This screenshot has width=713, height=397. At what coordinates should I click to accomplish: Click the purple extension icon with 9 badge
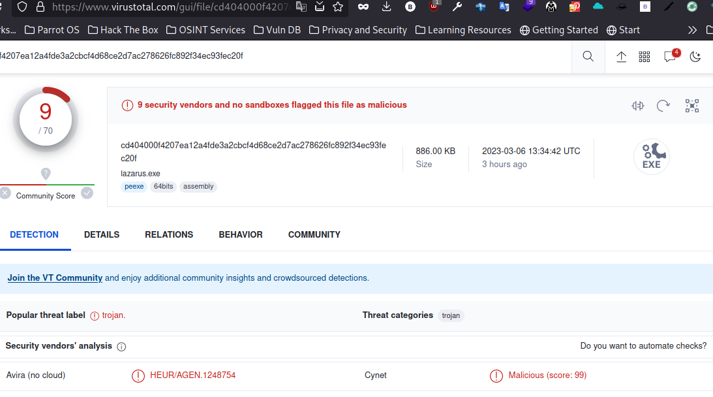point(528,6)
